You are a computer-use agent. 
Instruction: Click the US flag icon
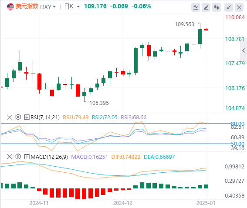click(10, 7)
